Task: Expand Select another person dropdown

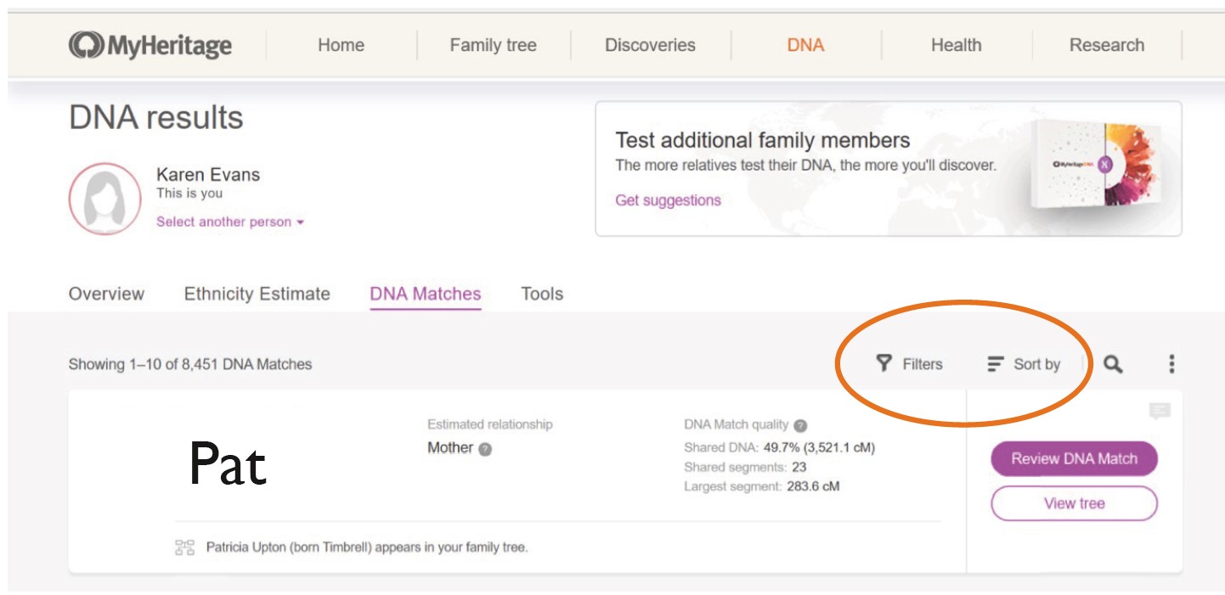Action: (x=229, y=222)
